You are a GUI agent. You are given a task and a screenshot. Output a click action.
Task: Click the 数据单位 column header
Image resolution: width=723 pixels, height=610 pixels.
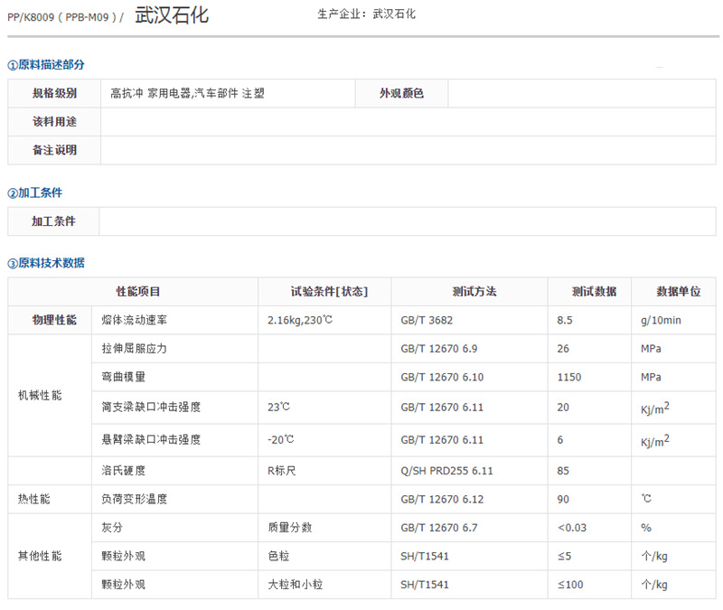(674, 291)
